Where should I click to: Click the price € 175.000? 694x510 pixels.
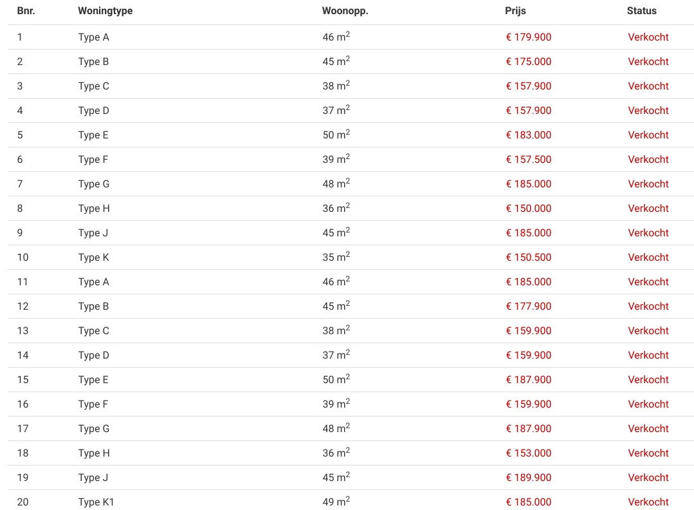(529, 62)
